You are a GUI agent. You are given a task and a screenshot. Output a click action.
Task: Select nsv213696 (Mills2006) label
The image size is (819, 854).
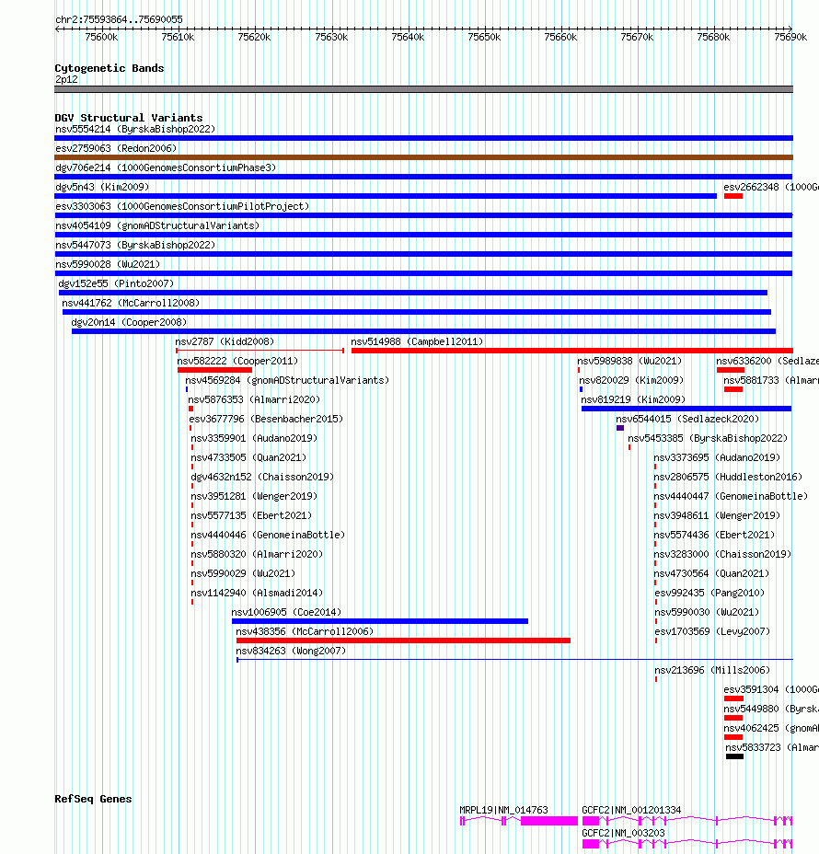712,671
